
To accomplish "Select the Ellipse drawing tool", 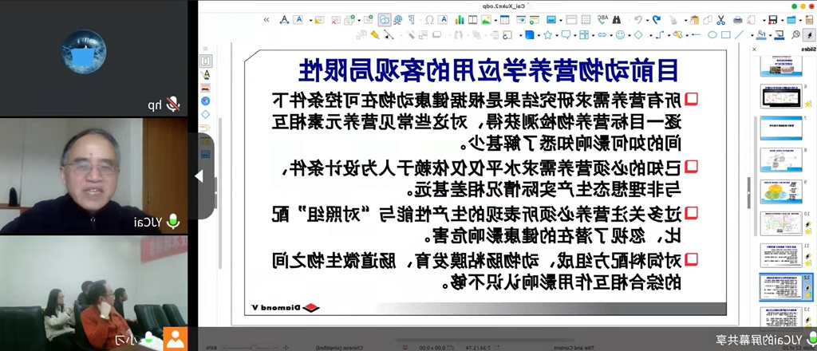I will (712, 35).
